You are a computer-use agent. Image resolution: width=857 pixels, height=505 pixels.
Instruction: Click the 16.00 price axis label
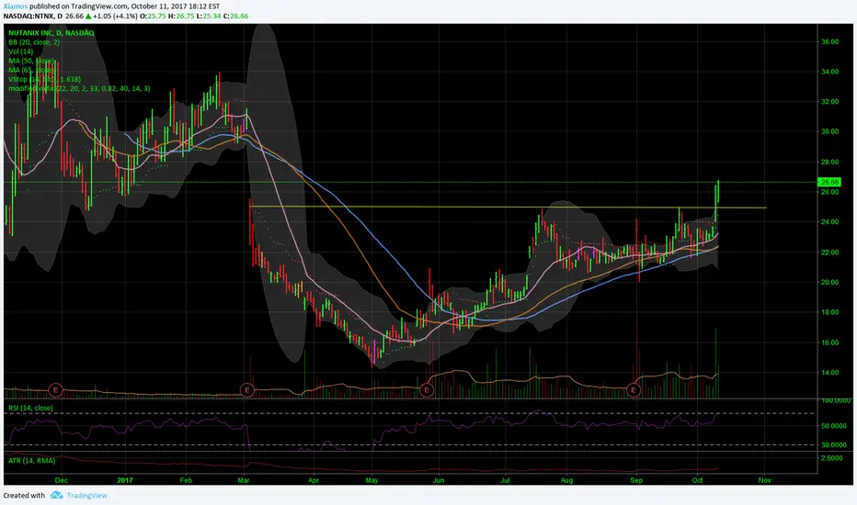pos(829,342)
